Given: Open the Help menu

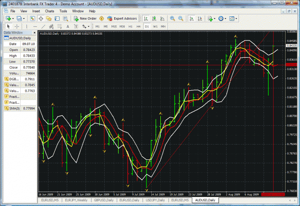Looking at the screenshot, I should tap(92, 11).
